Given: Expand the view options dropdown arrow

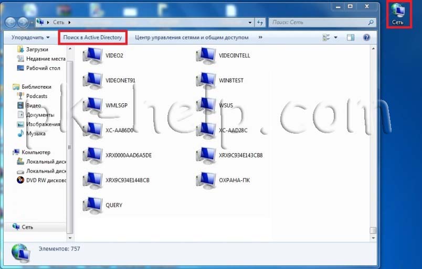Looking at the screenshot, I should coord(335,38).
